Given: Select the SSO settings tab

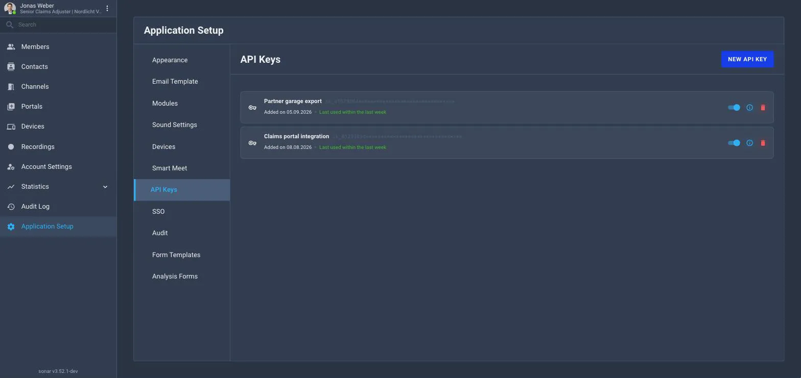Looking at the screenshot, I should 182,212.
